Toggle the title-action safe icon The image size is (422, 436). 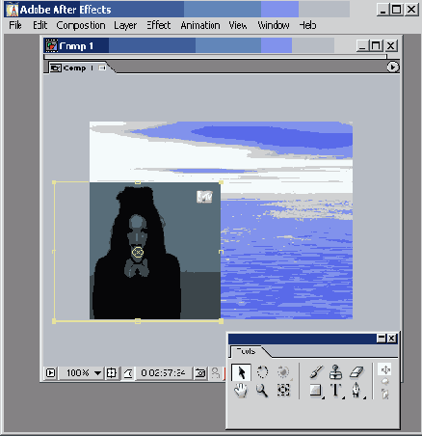point(112,372)
